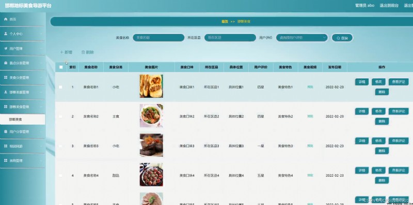The width and height of the screenshot is (413, 205).
Task: Open the 系统管理 sidebar menu
Action: [x=22, y=161]
